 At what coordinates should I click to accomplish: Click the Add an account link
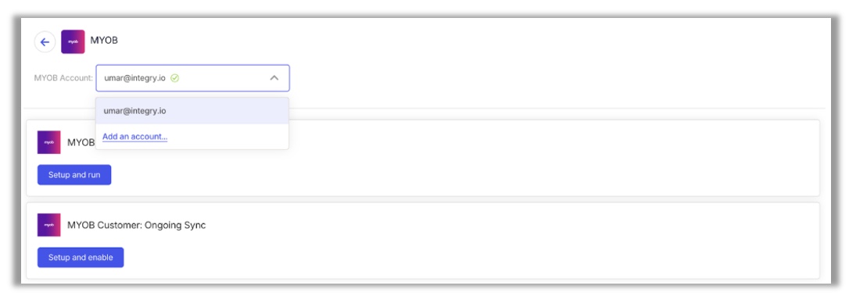[x=134, y=137]
